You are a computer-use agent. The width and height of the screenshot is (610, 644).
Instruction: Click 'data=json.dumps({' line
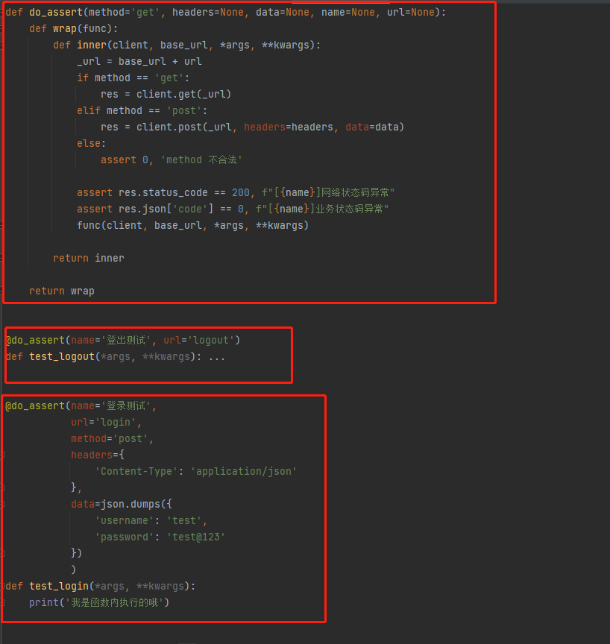click(x=121, y=505)
